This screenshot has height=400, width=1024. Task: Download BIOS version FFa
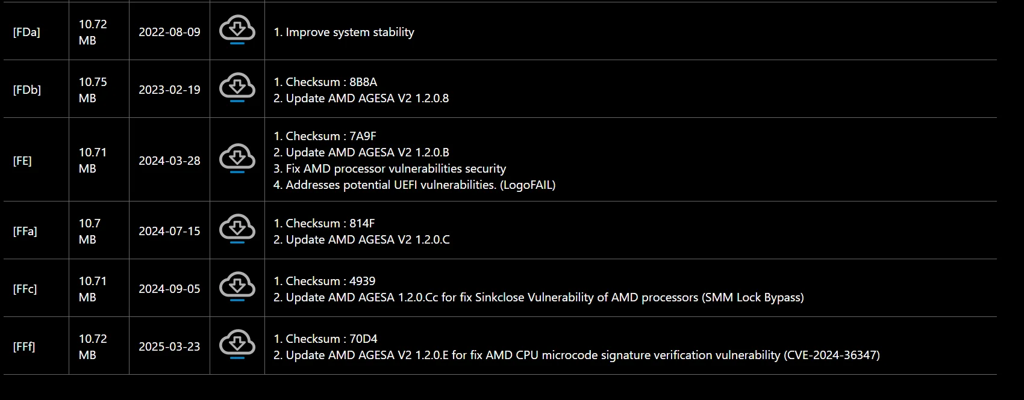(x=237, y=229)
